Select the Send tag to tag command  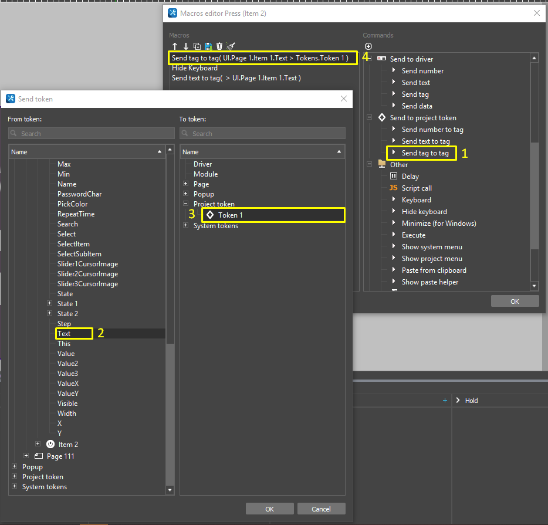point(425,153)
